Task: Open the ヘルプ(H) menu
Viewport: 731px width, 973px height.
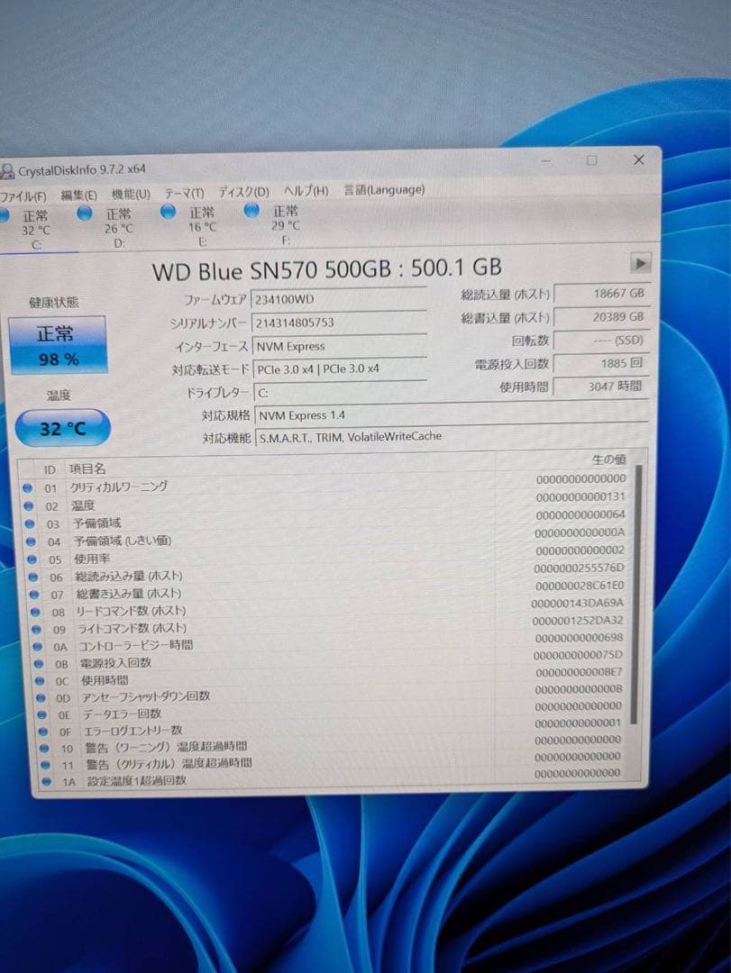Action: [306, 191]
